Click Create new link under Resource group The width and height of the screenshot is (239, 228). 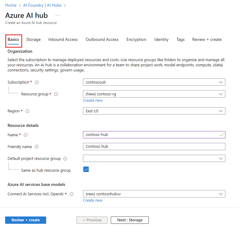(93, 101)
